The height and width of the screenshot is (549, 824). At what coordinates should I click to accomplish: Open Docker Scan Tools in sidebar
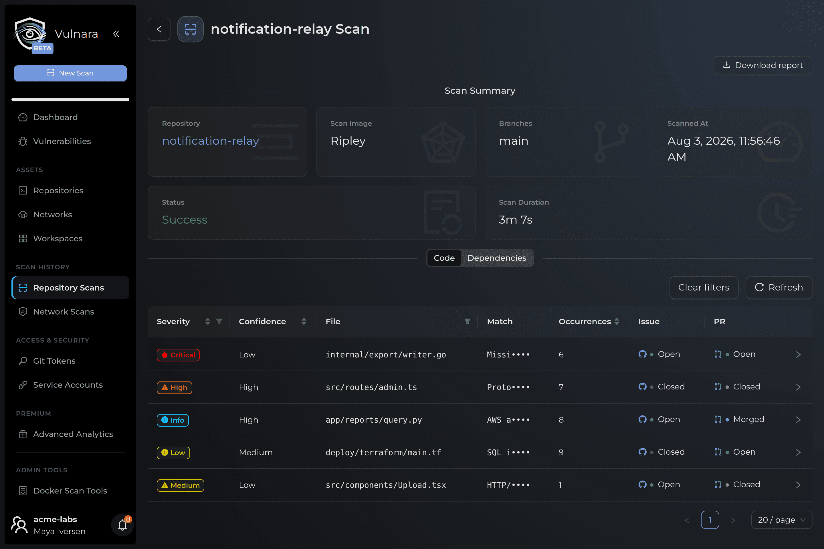pos(70,491)
